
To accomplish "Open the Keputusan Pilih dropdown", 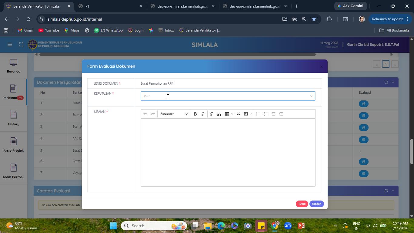I will click(228, 96).
